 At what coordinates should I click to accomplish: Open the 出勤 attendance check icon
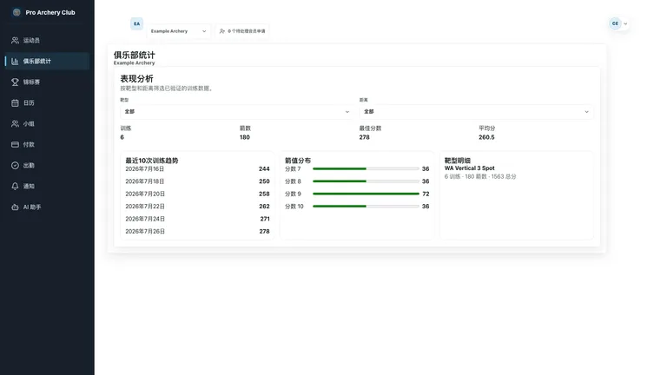click(x=15, y=166)
